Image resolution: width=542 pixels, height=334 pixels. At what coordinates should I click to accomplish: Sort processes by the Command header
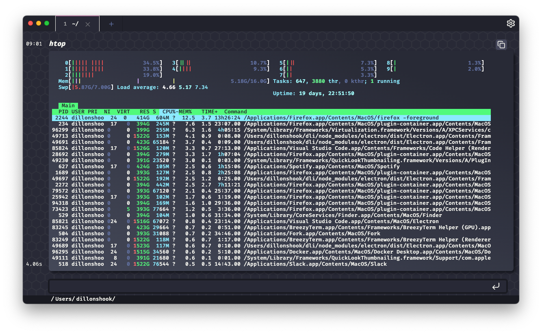[236, 111]
